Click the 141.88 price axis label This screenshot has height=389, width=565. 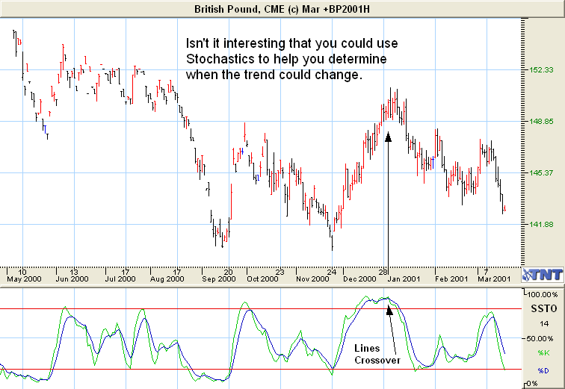click(540, 224)
